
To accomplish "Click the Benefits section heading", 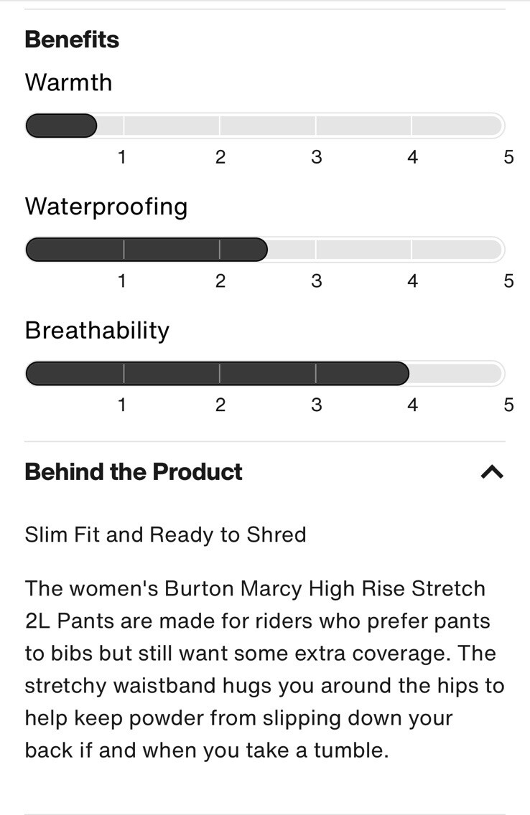I will [72, 39].
